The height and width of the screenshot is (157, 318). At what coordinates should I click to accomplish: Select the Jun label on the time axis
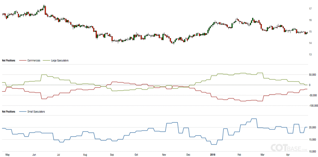click(x=34, y=155)
